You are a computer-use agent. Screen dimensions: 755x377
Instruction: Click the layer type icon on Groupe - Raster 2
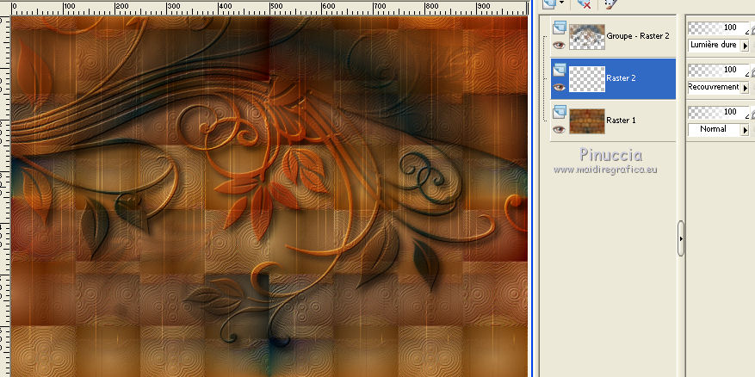tap(559, 28)
